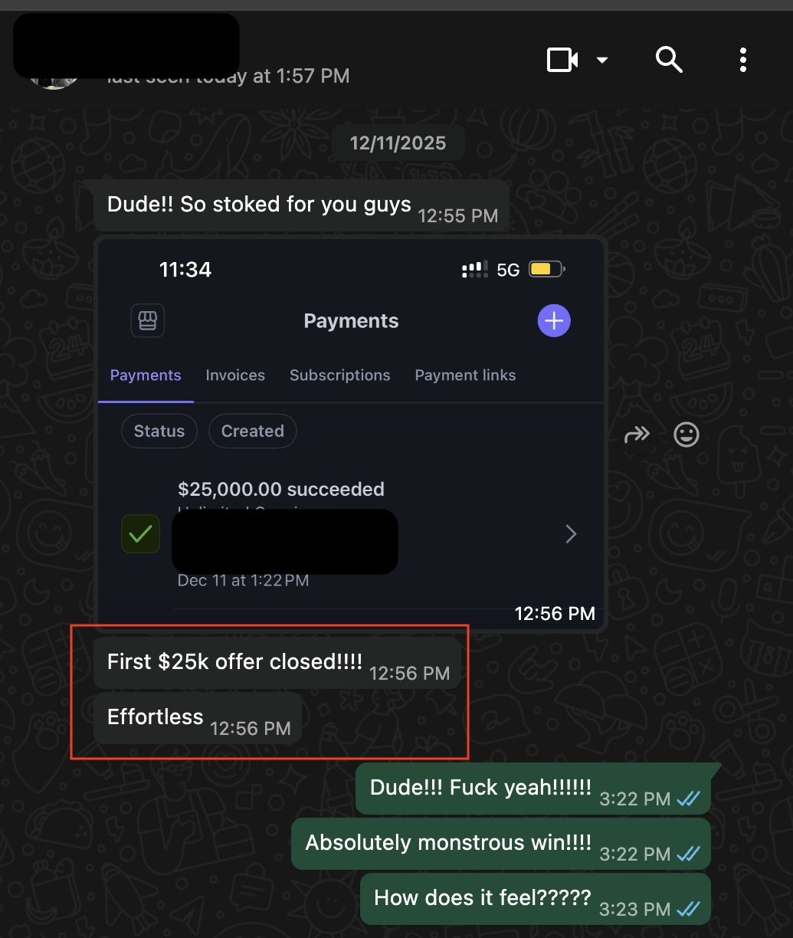The height and width of the screenshot is (938, 793).
Task: Open the shared Payments screenshot image
Action: tap(352, 434)
